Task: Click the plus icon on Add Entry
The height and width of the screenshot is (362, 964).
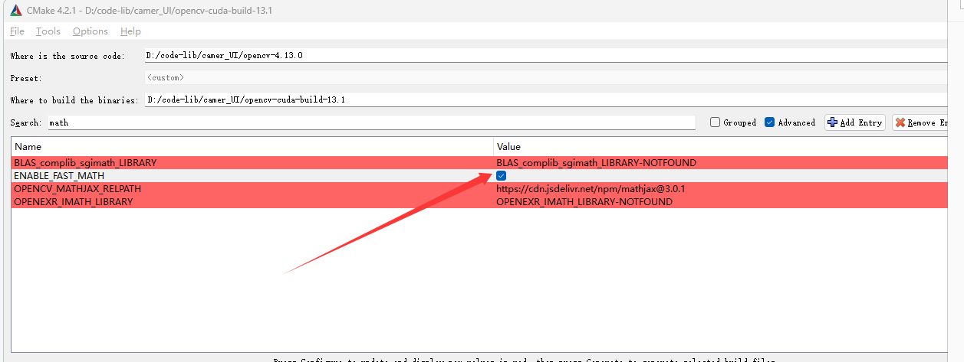Action: [x=833, y=122]
